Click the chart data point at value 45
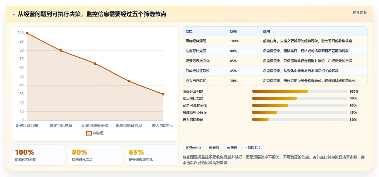 pyautogui.click(x=129, y=81)
